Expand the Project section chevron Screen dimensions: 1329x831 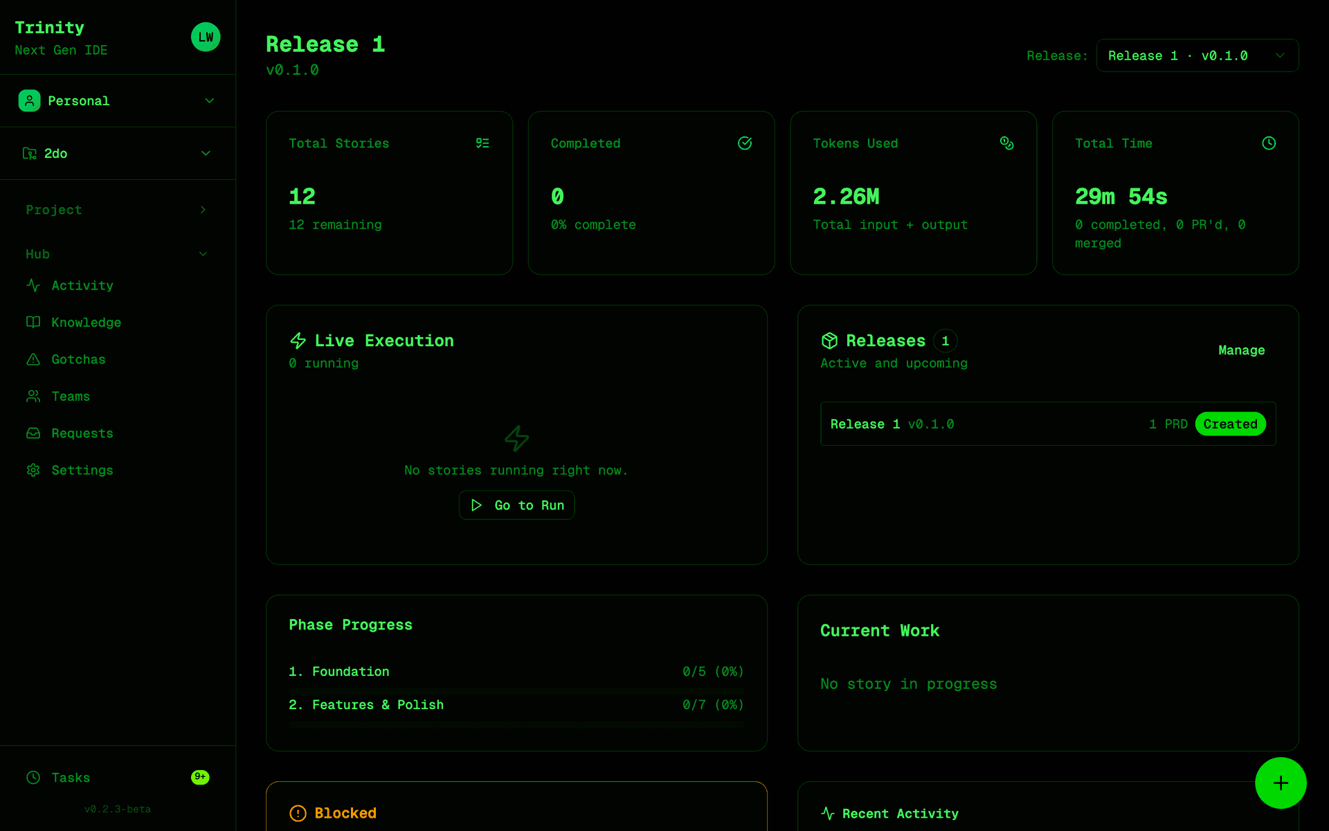point(203,210)
